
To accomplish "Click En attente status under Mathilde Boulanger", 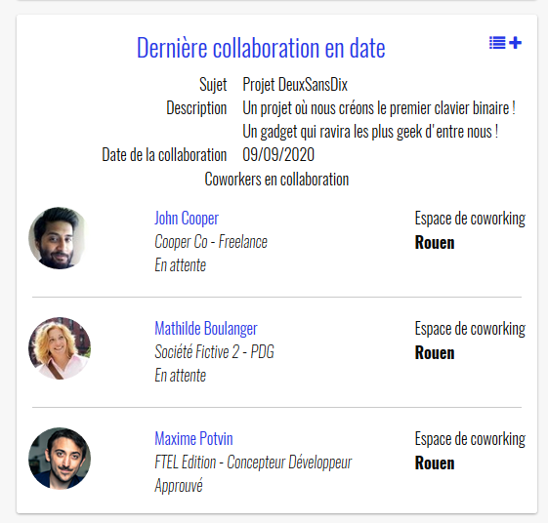I will [x=181, y=376].
